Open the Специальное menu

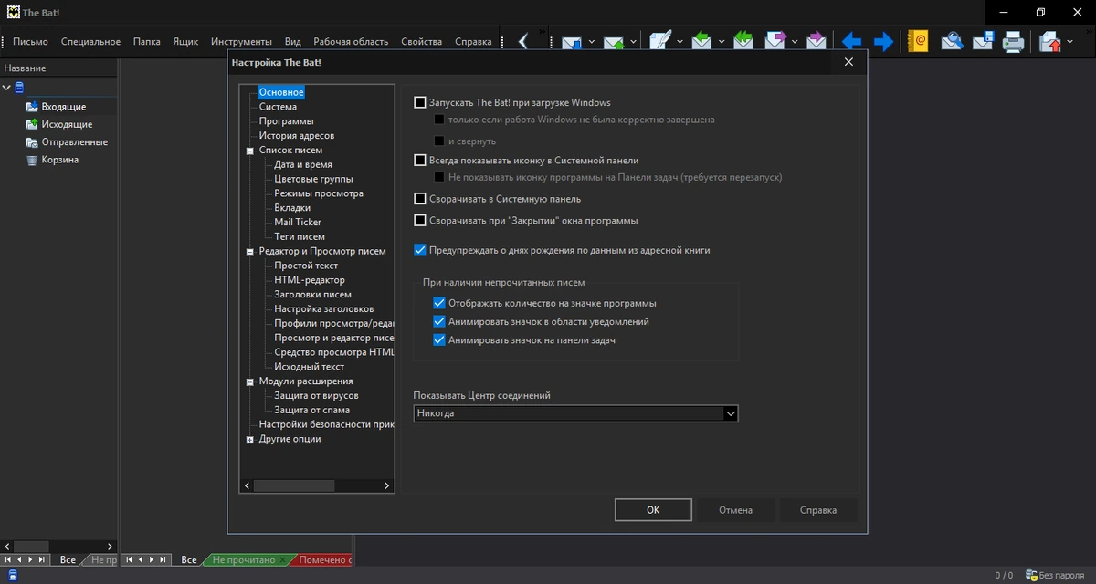[x=90, y=41]
